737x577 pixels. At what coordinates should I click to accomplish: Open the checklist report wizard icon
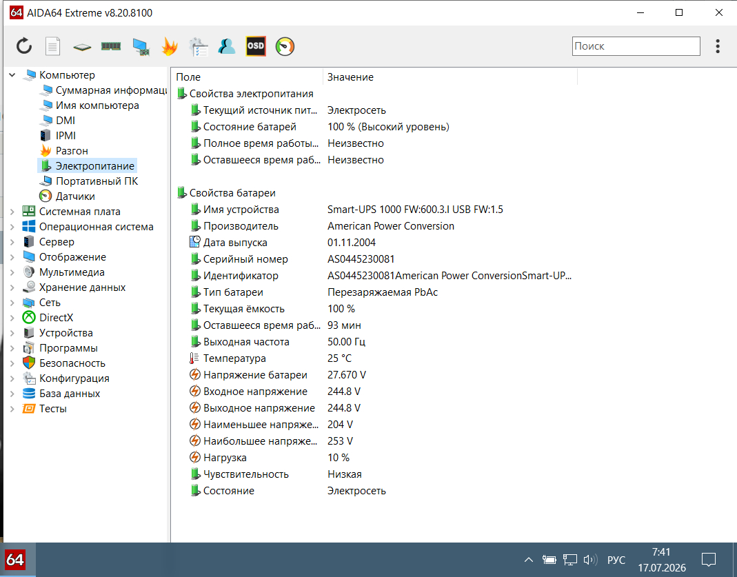click(199, 46)
